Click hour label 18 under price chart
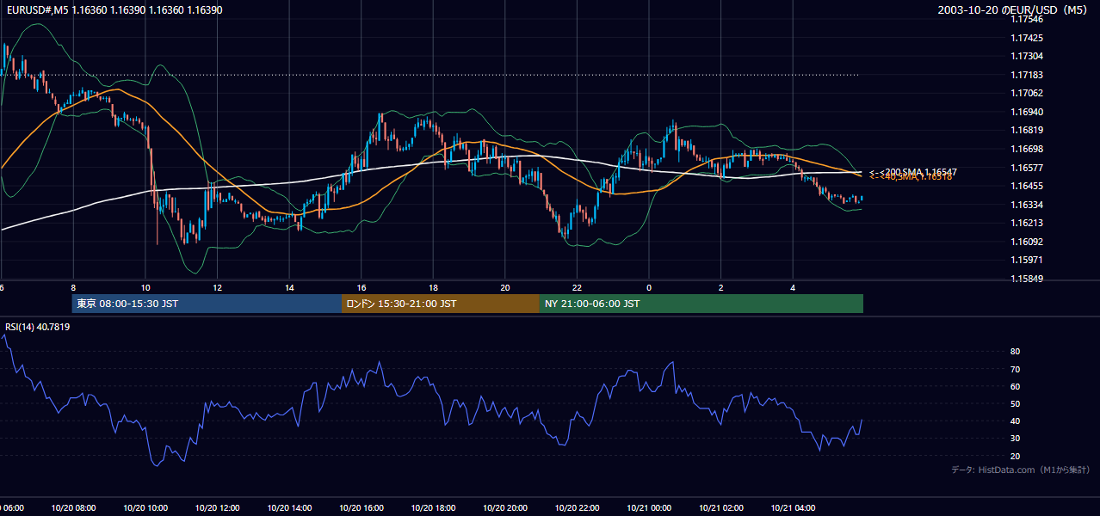The height and width of the screenshot is (516, 1100). 433,288
